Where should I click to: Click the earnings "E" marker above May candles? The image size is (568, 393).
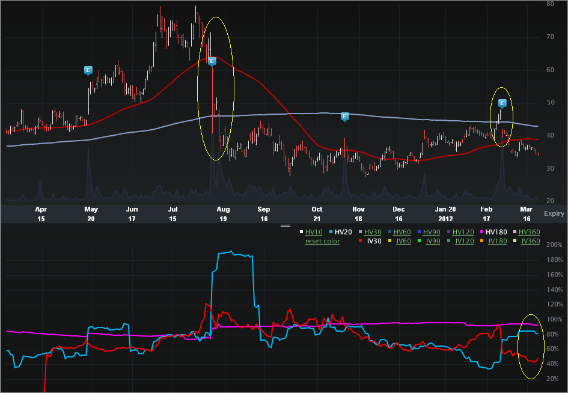coord(87,70)
